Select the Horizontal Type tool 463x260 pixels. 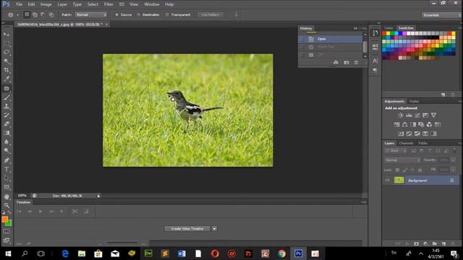tap(7, 169)
